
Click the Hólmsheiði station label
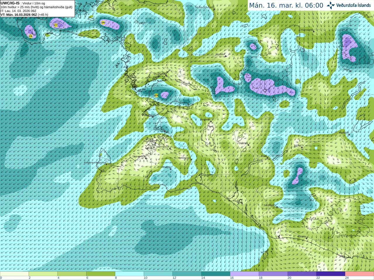pos(163,147)
